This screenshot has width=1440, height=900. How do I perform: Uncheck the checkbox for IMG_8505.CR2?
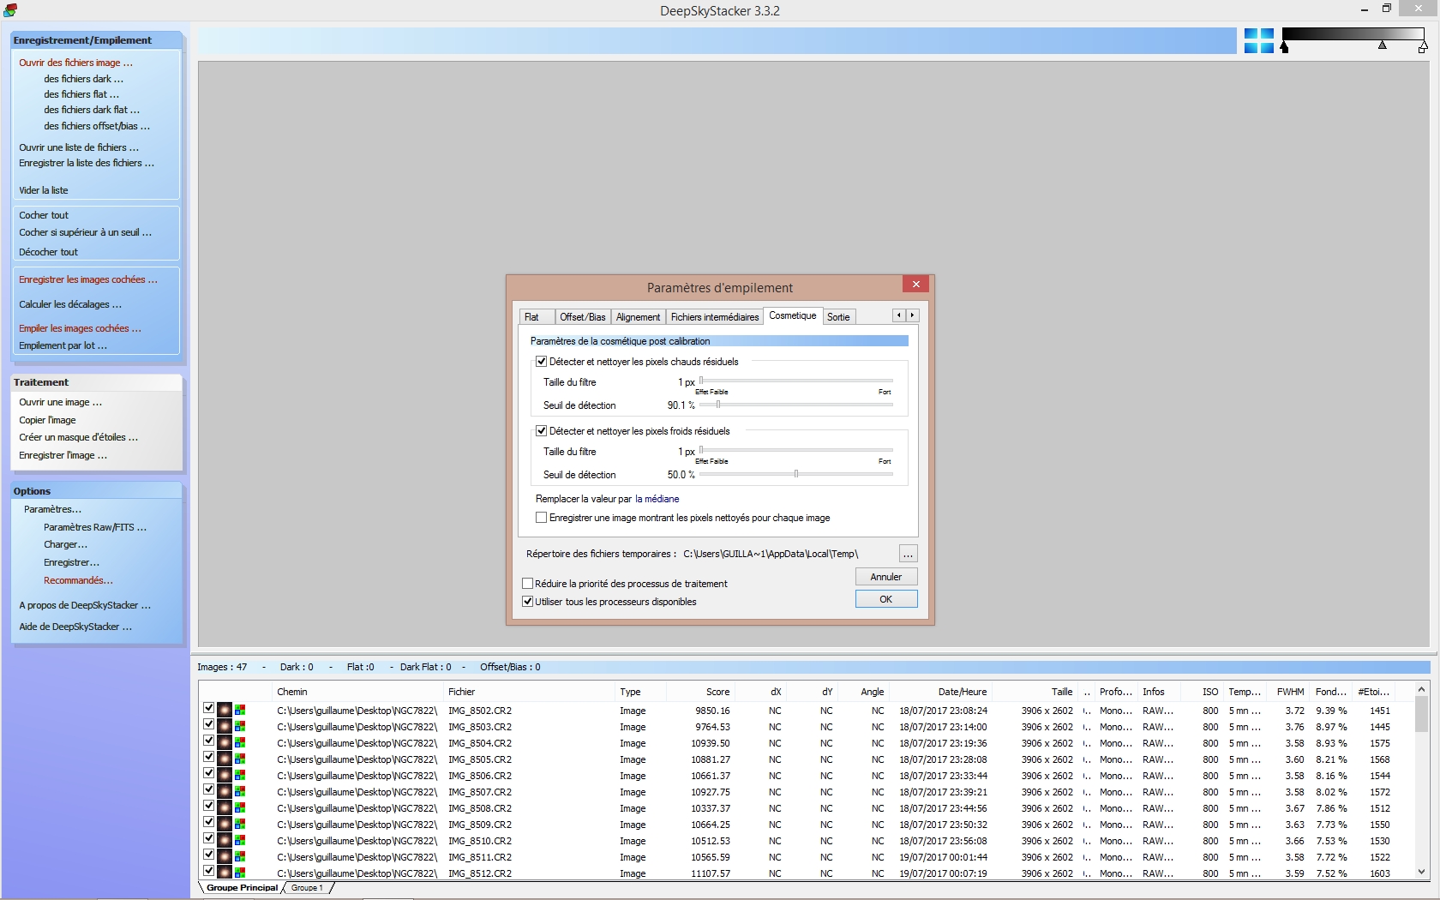pos(208,757)
